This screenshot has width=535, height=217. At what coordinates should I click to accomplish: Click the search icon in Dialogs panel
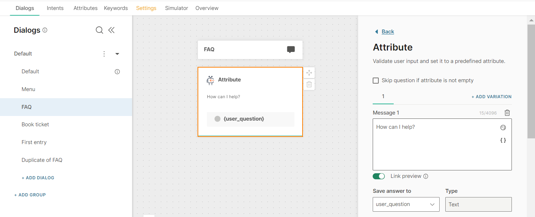[x=99, y=30]
